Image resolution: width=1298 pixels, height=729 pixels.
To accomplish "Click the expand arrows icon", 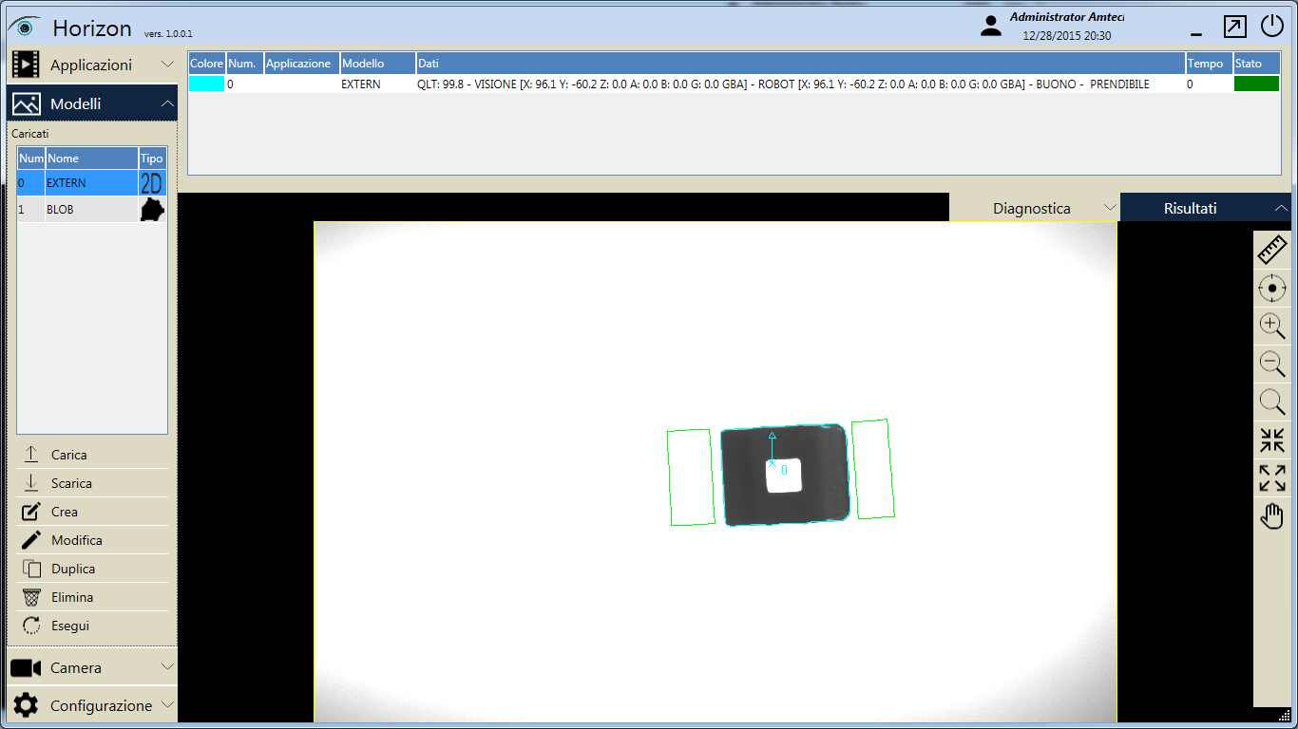I will point(1272,477).
